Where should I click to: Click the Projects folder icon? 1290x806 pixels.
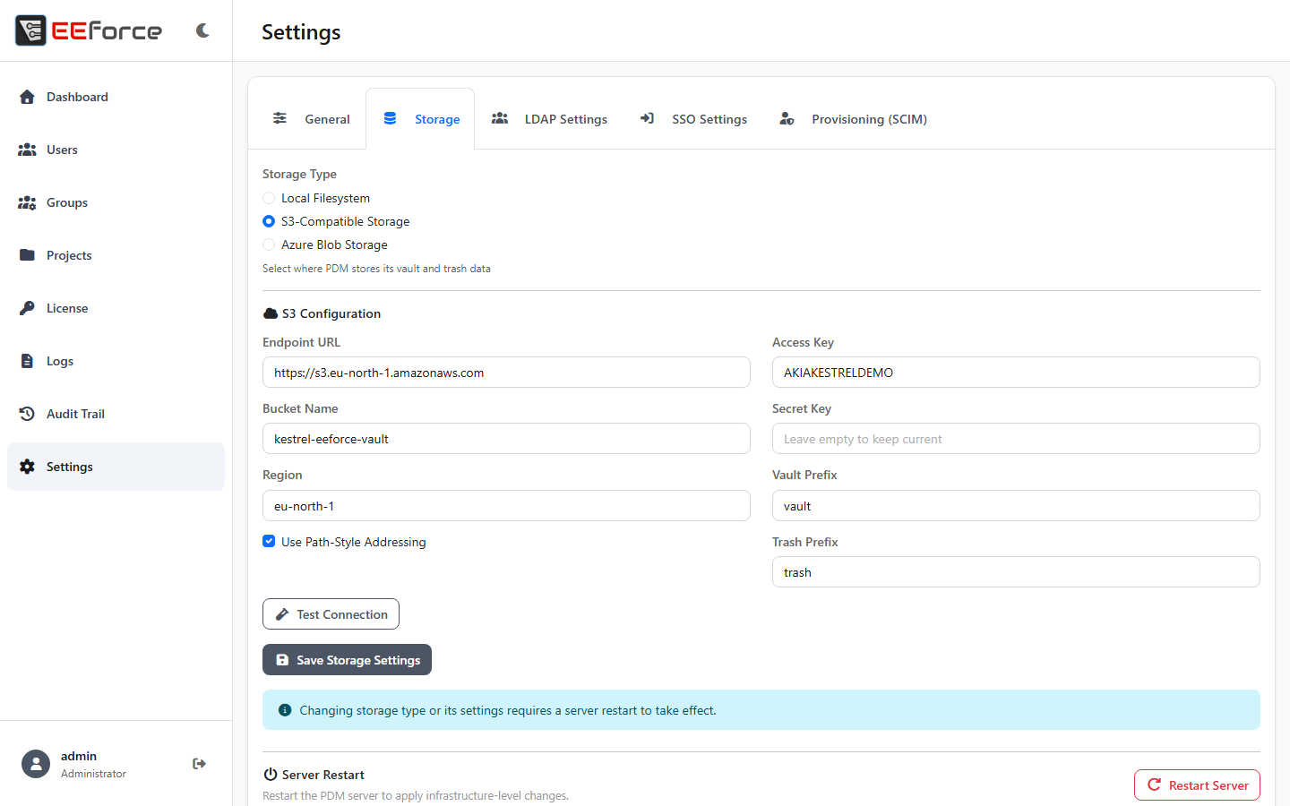pos(27,255)
